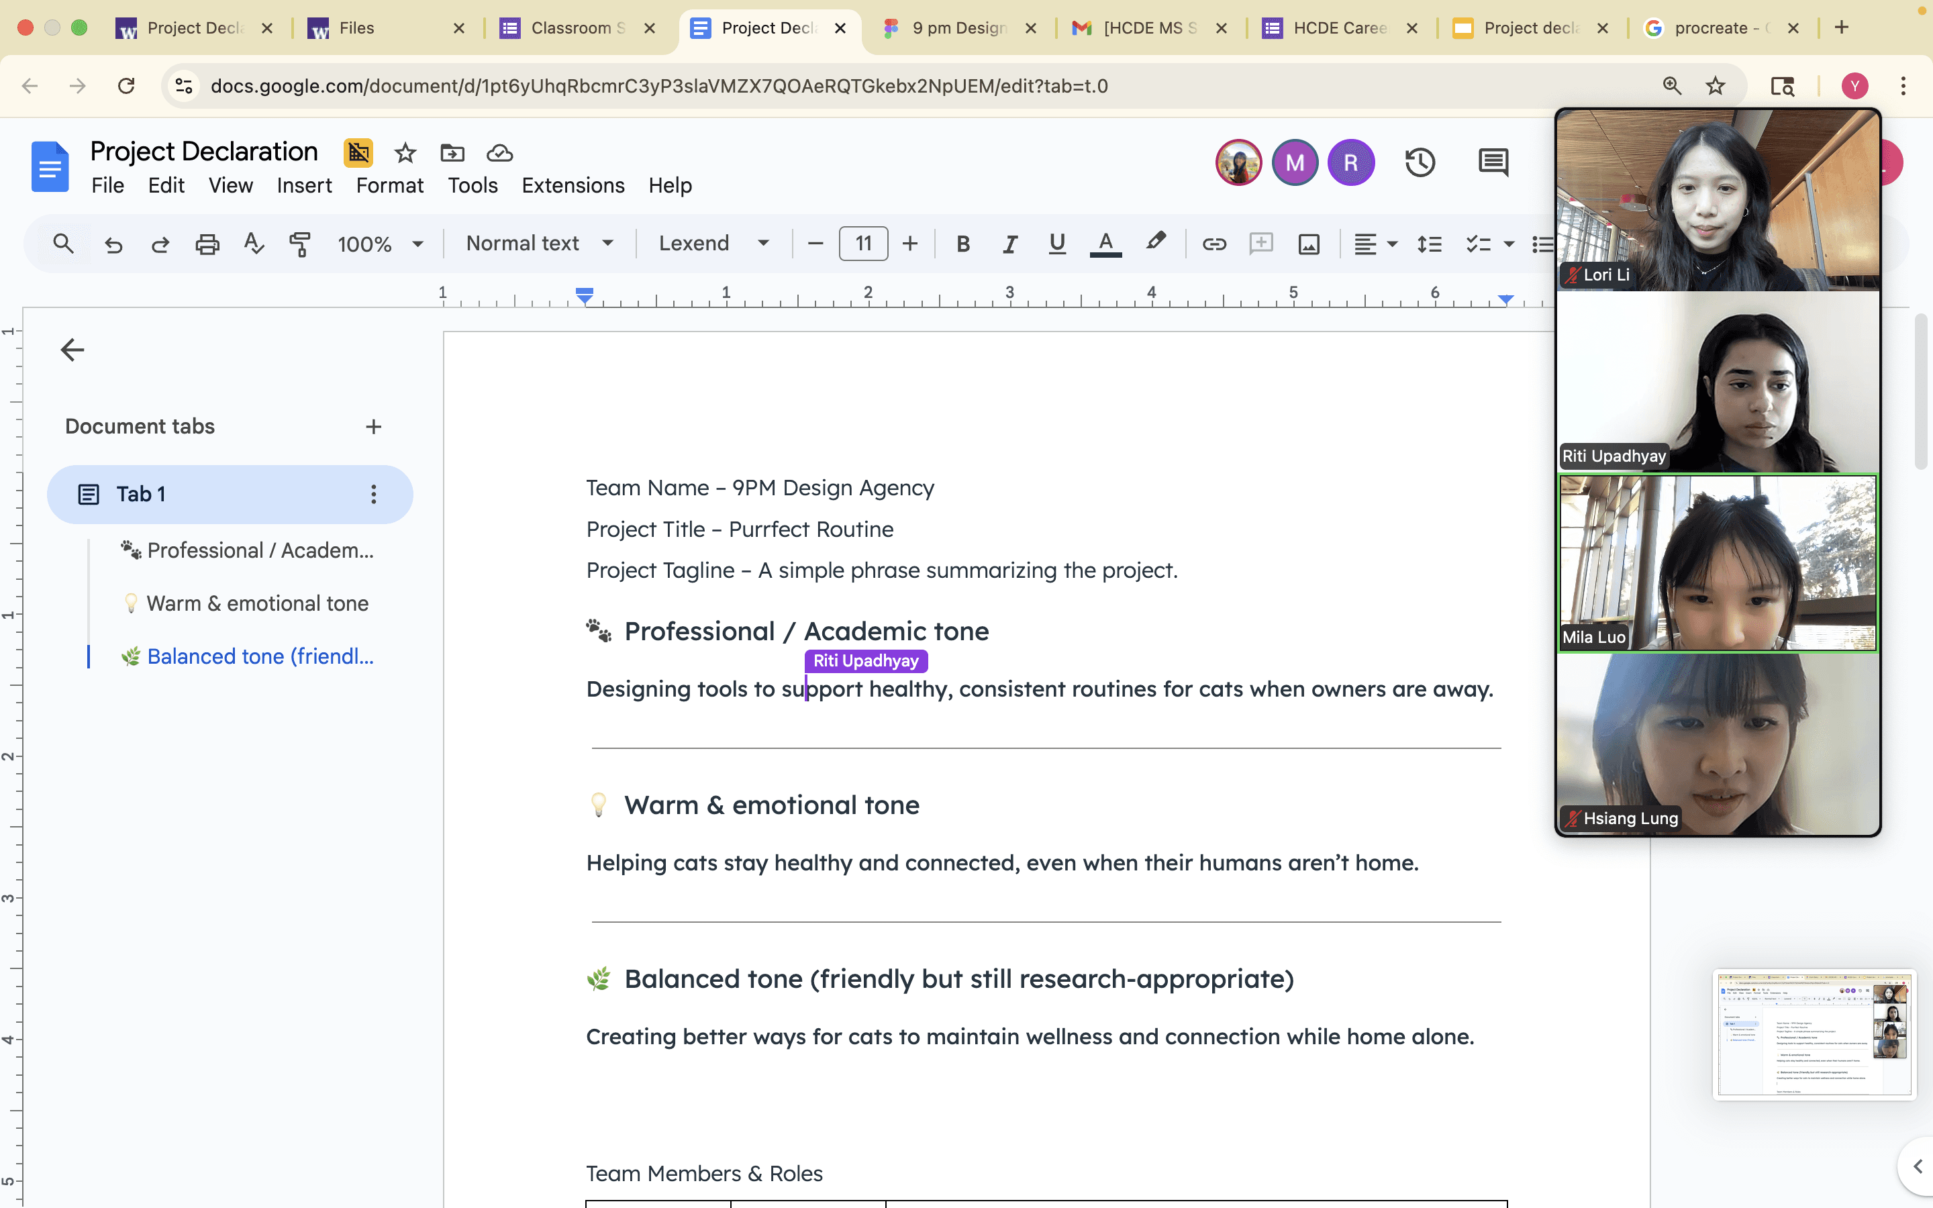The height and width of the screenshot is (1208, 1933).
Task: Click the font size input field
Action: tap(862, 244)
